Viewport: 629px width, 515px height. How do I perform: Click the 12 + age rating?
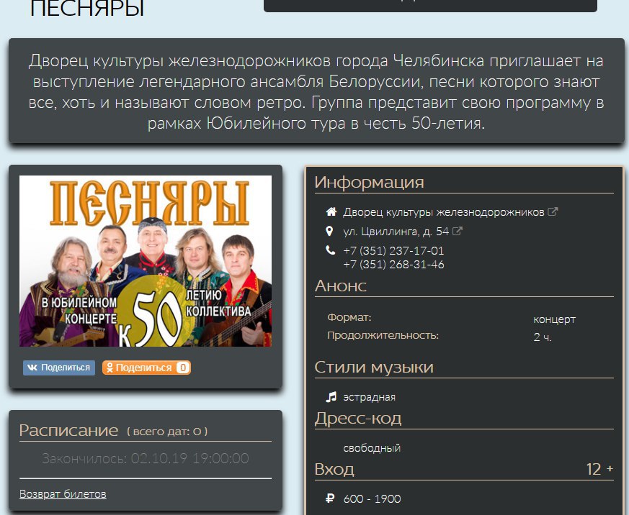[599, 469]
